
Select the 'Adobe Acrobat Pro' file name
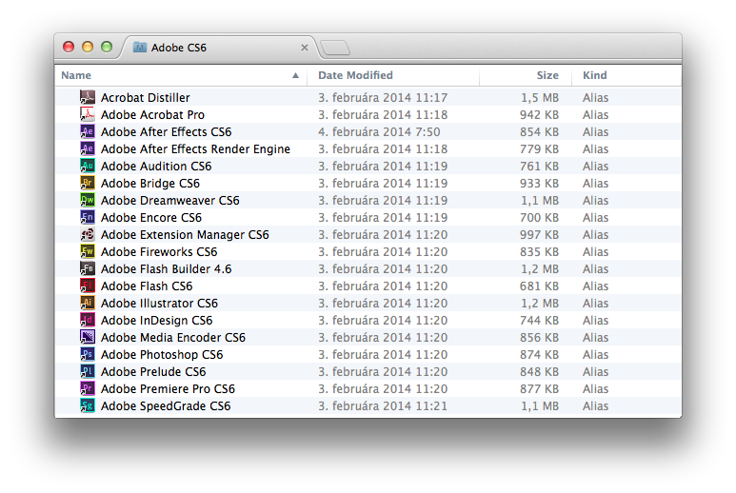152,114
